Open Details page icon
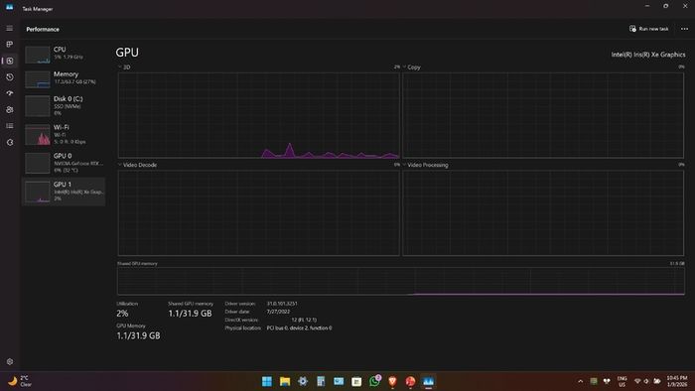Screen dimensions: 695x391 coord(9,126)
